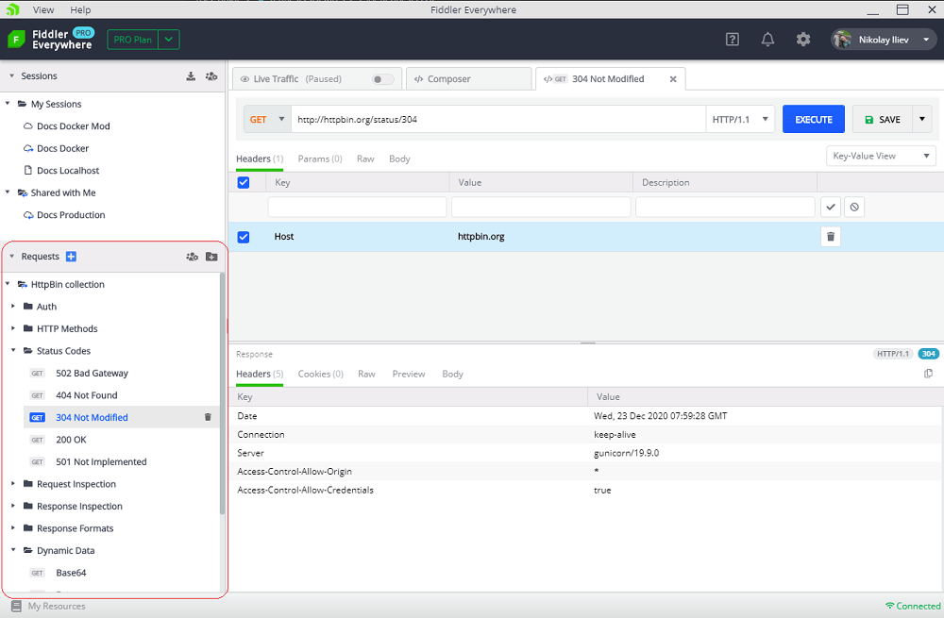The width and height of the screenshot is (944, 618).
Task: Create a new collection via folder-plus icon
Action: 211,257
